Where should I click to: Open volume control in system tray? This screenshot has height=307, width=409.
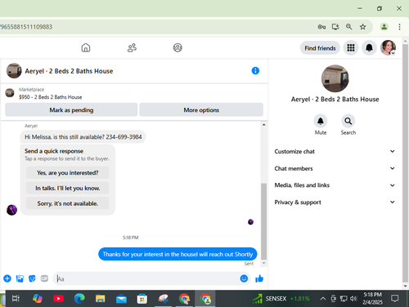(x=353, y=299)
